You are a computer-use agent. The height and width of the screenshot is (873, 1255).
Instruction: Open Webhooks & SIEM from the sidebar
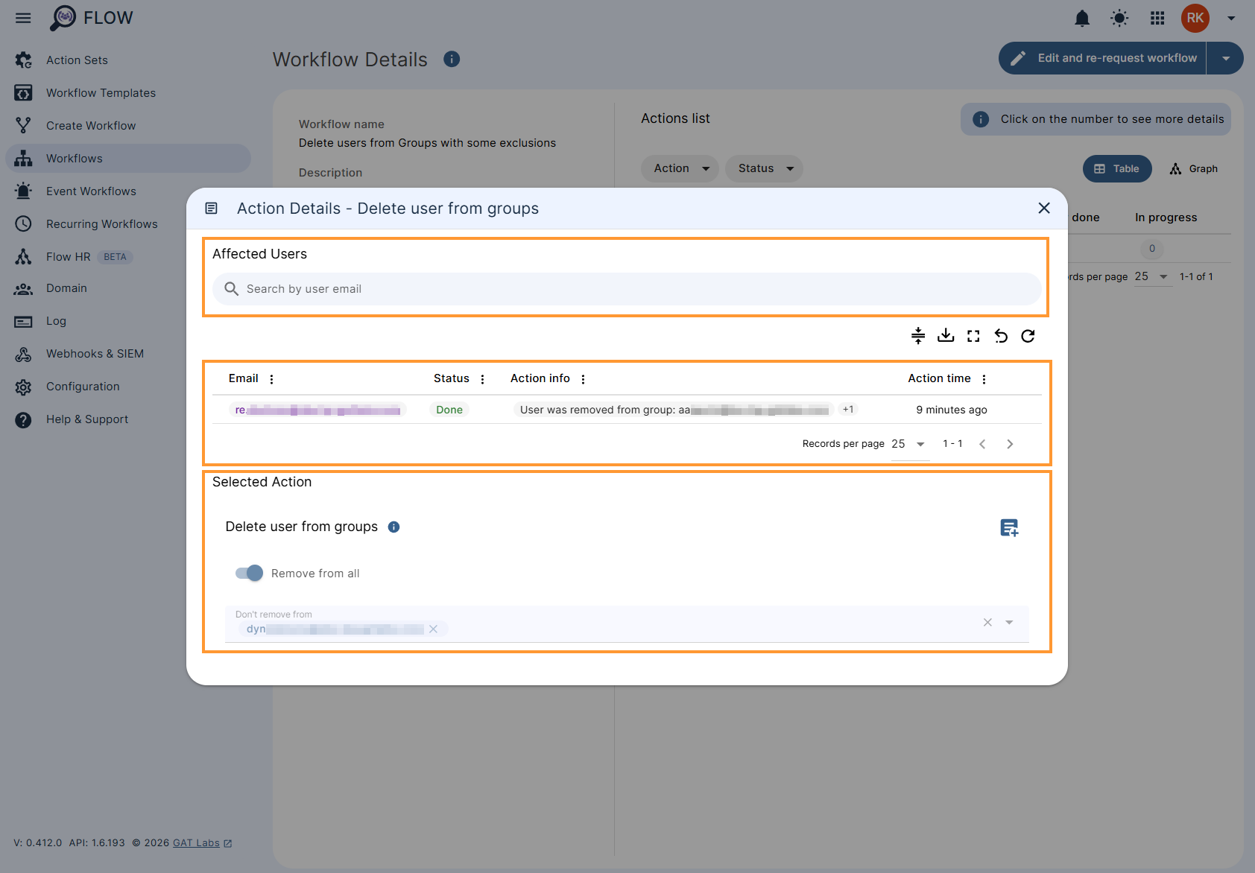95,353
